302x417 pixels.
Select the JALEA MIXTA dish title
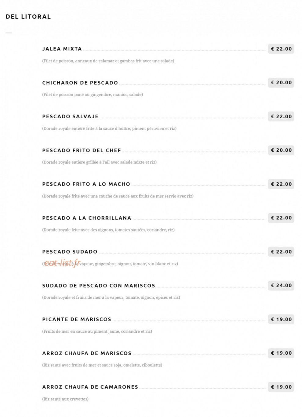coord(62,49)
